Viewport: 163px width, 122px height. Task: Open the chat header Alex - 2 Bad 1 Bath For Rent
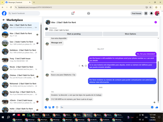click(64, 22)
